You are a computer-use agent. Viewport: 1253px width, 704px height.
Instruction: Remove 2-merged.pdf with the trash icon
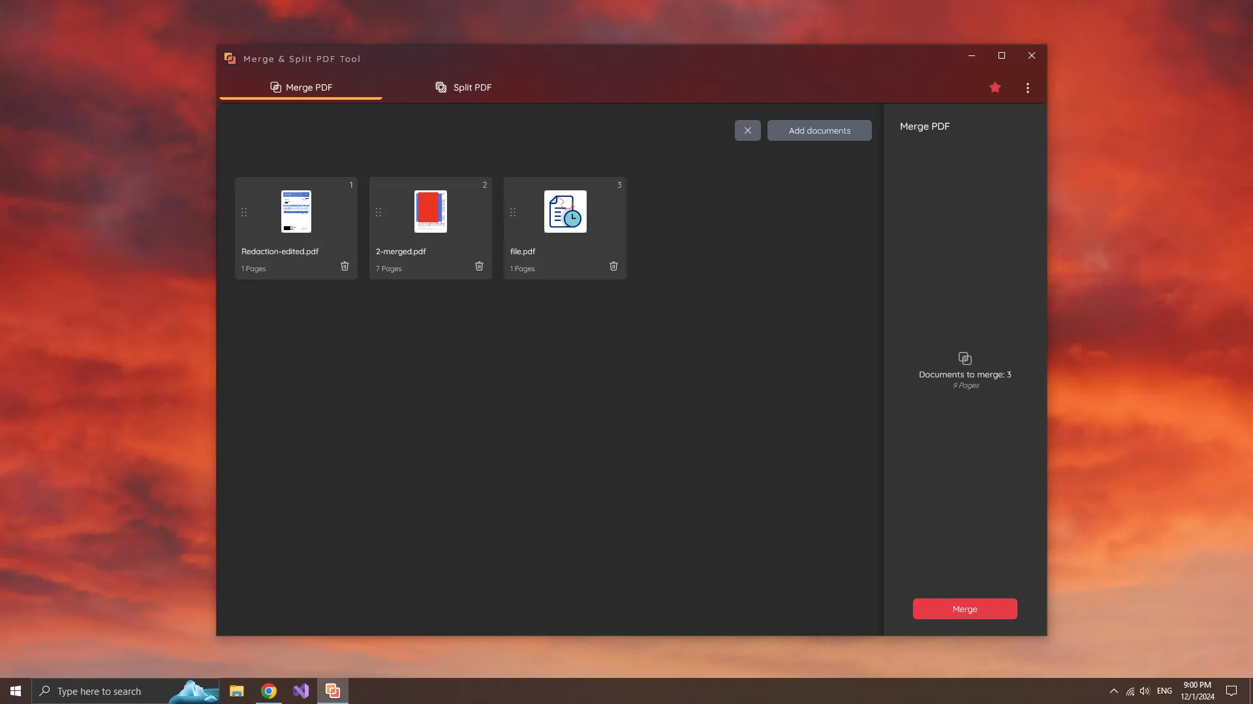pos(480,266)
